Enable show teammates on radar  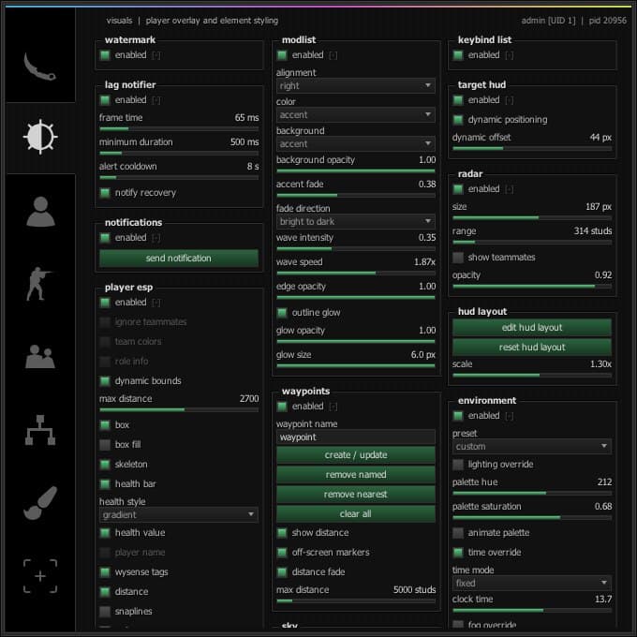[x=458, y=258]
